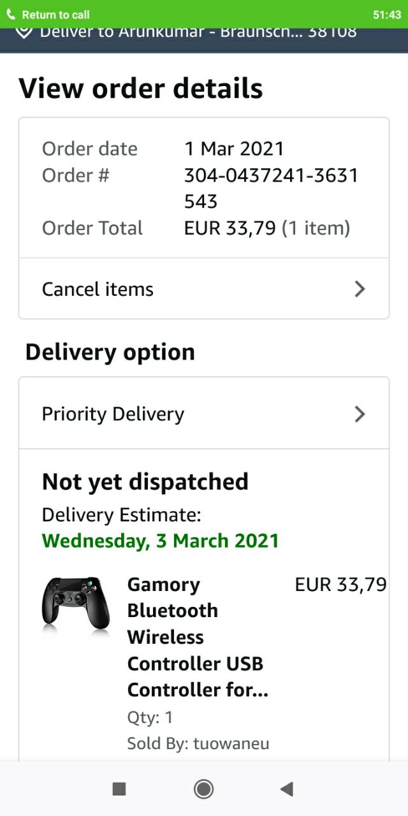The image size is (408, 816).
Task: Open the Gamory controller product image
Action: (x=76, y=604)
